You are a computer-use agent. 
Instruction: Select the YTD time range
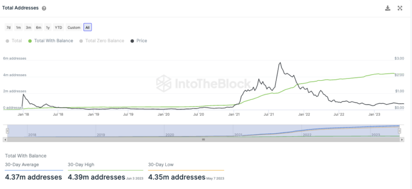(x=58, y=27)
